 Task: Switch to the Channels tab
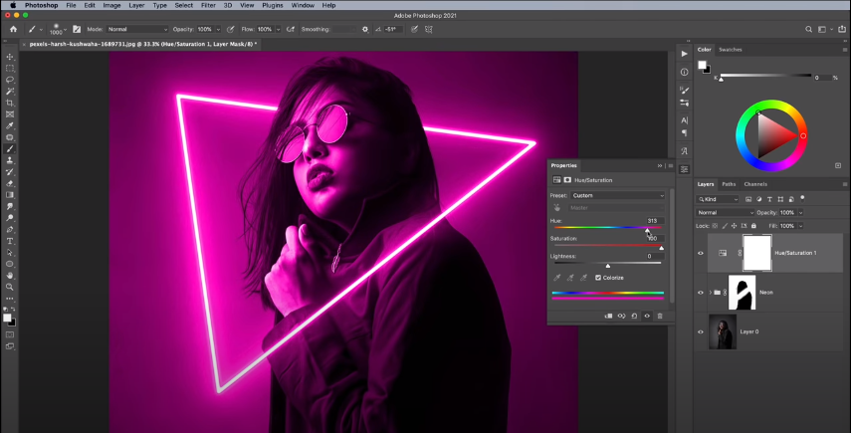pos(755,184)
